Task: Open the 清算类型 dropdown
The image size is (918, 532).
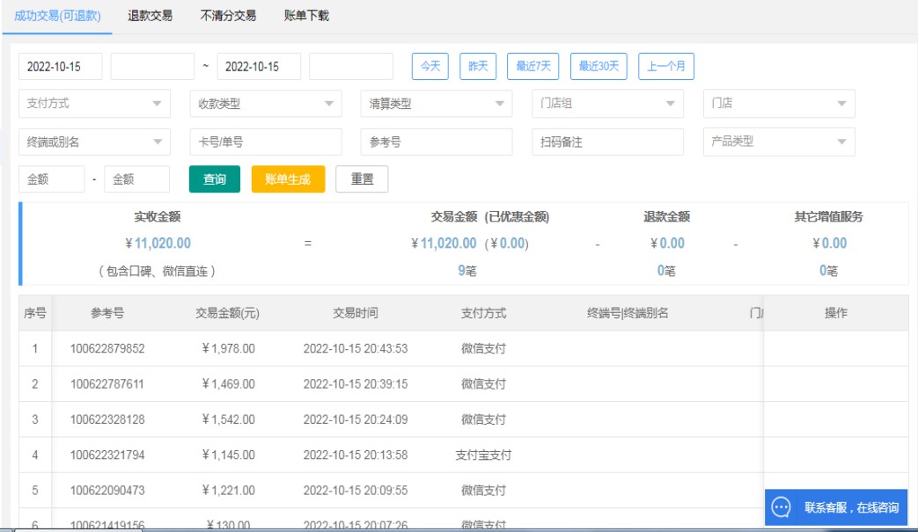Action: click(x=436, y=104)
